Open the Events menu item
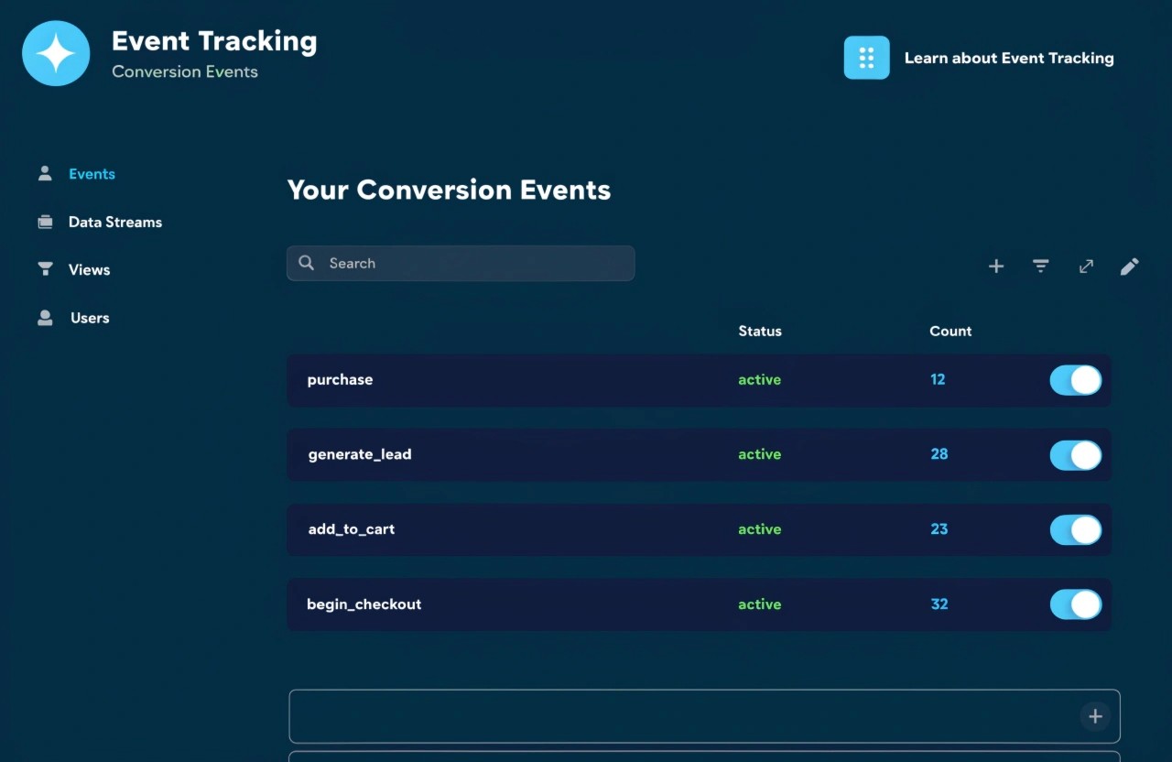 click(92, 174)
